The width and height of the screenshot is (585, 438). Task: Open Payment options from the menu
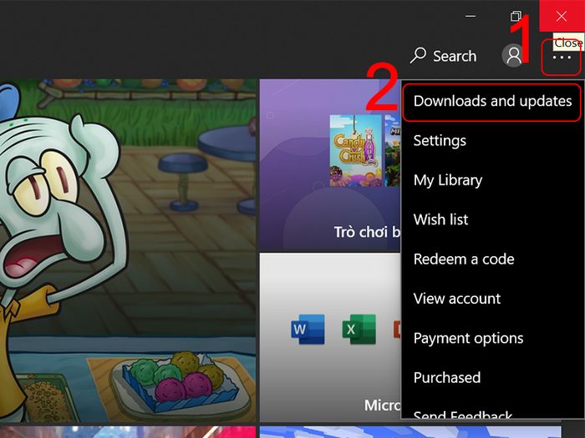(492, 338)
